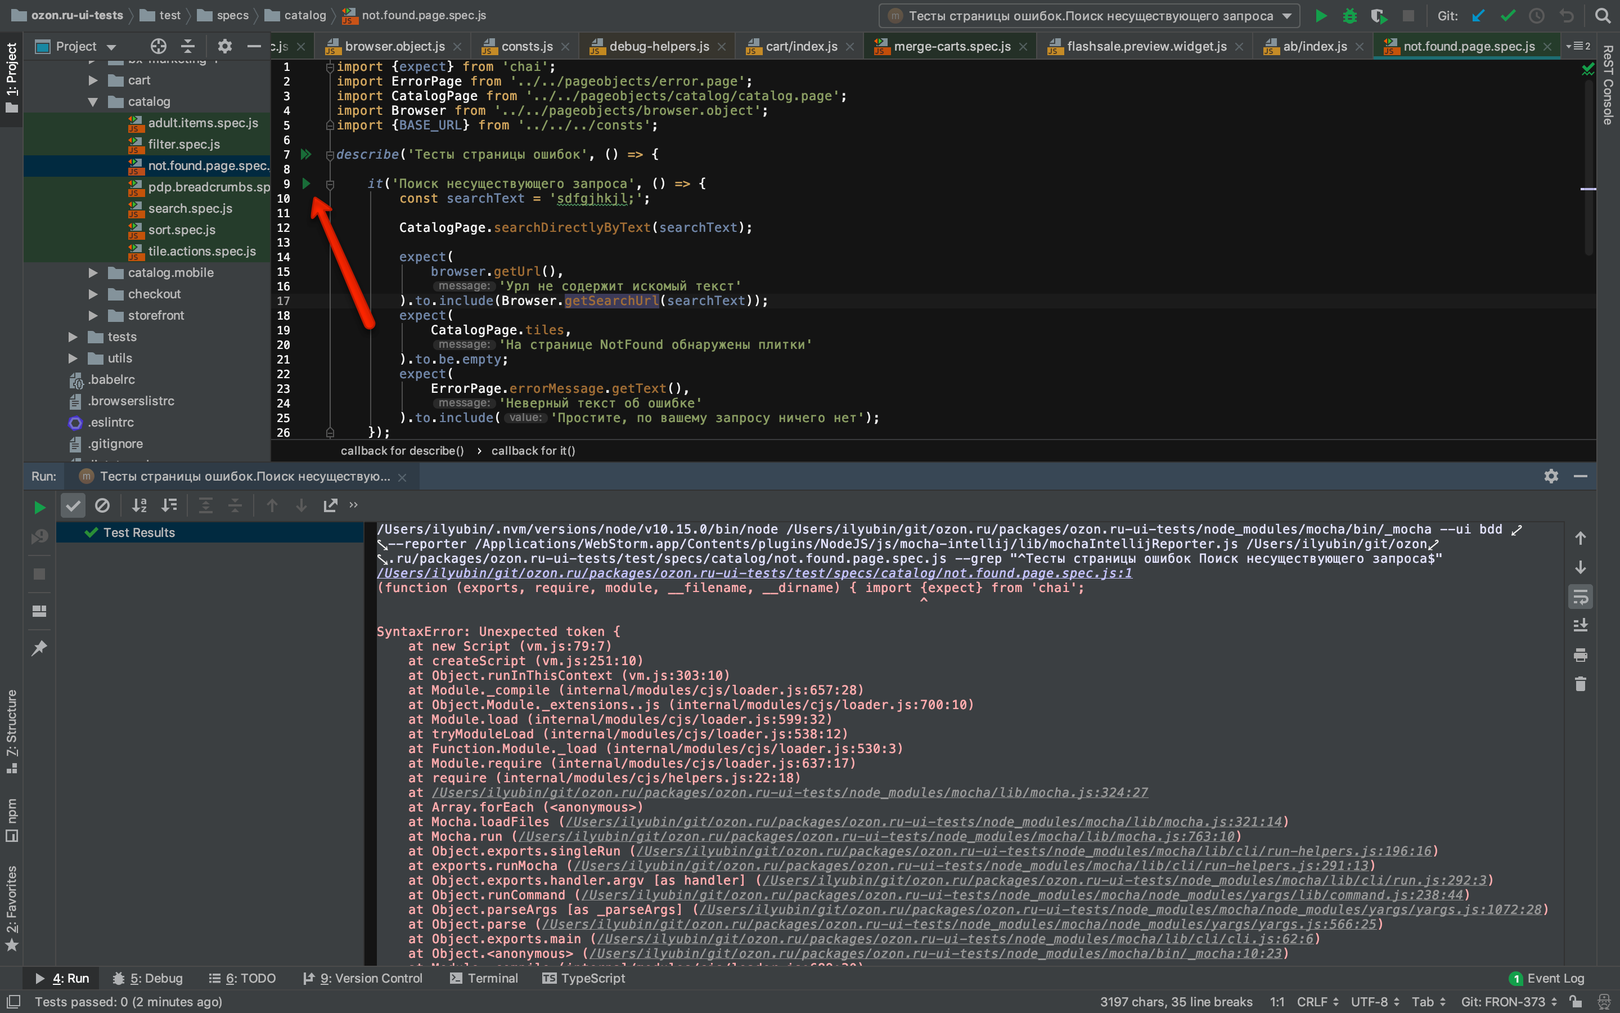Show hidden editor tabs list
This screenshot has height=1013, width=1620.
coord(1578,46)
